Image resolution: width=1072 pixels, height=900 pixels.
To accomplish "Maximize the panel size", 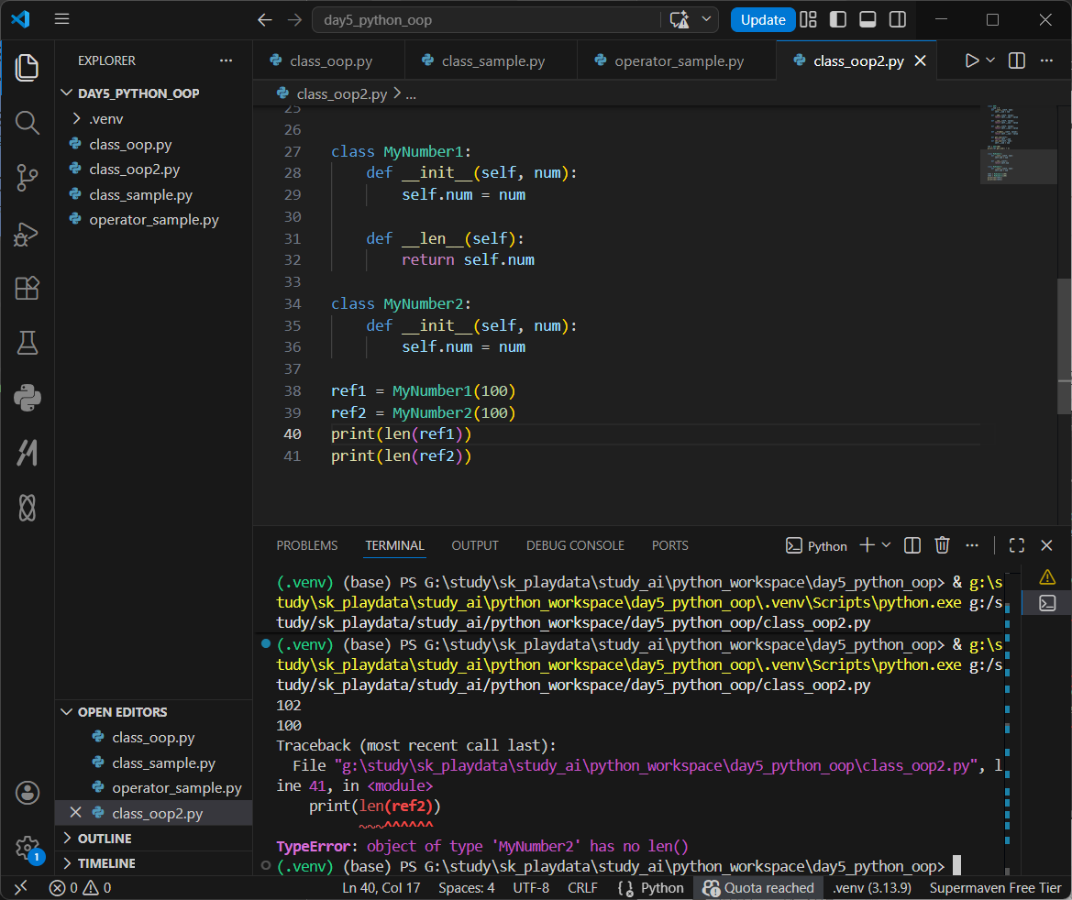I will [x=1017, y=545].
